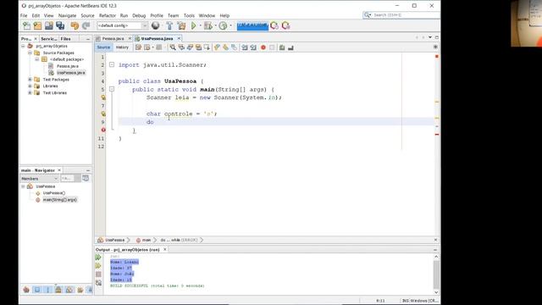Viewport: 542px width, 305px height.
Task: Click the error glyph on line 10
Action: pyautogui.click(x=103, y=130)
